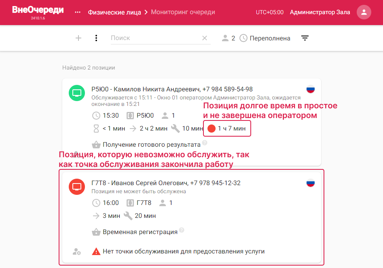Click the 20 мин service duration

pos(145,216)
